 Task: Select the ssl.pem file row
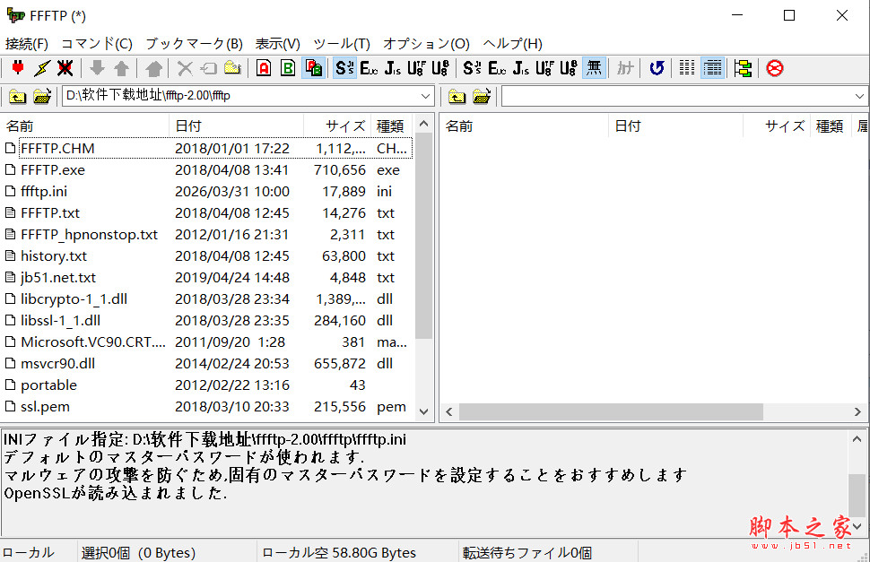pyautogui.click(x=207, y=407)
